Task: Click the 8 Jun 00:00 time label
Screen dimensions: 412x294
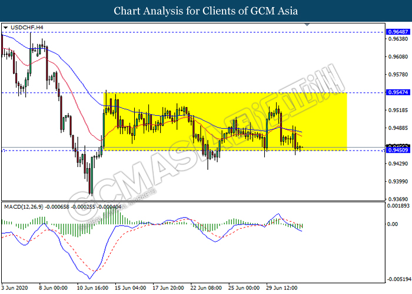Action: 54,288
